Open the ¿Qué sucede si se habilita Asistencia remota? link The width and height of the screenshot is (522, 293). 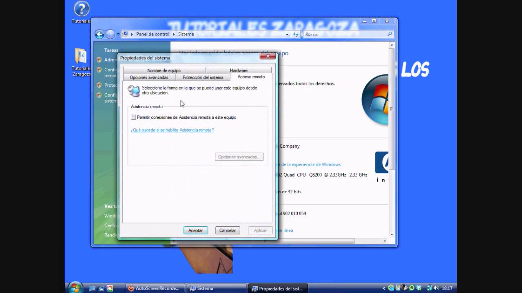tap(172, 130)
